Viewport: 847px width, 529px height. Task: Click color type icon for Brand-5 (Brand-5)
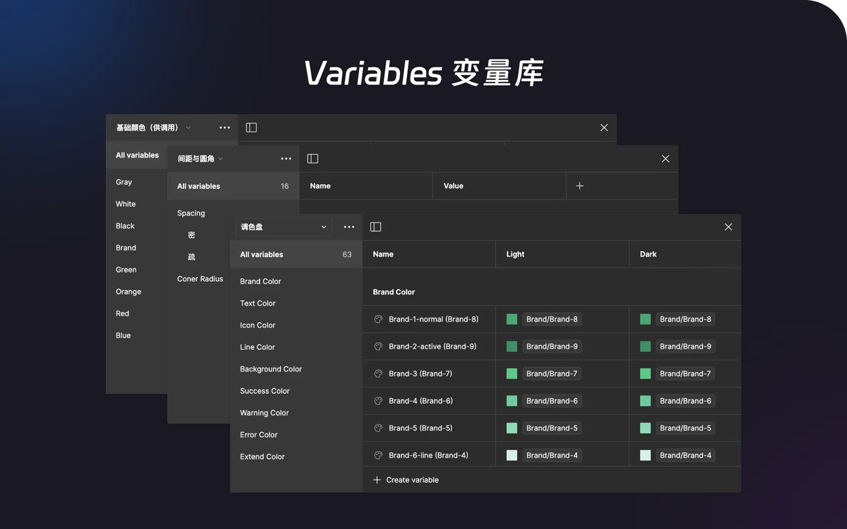tap(378, 428)
